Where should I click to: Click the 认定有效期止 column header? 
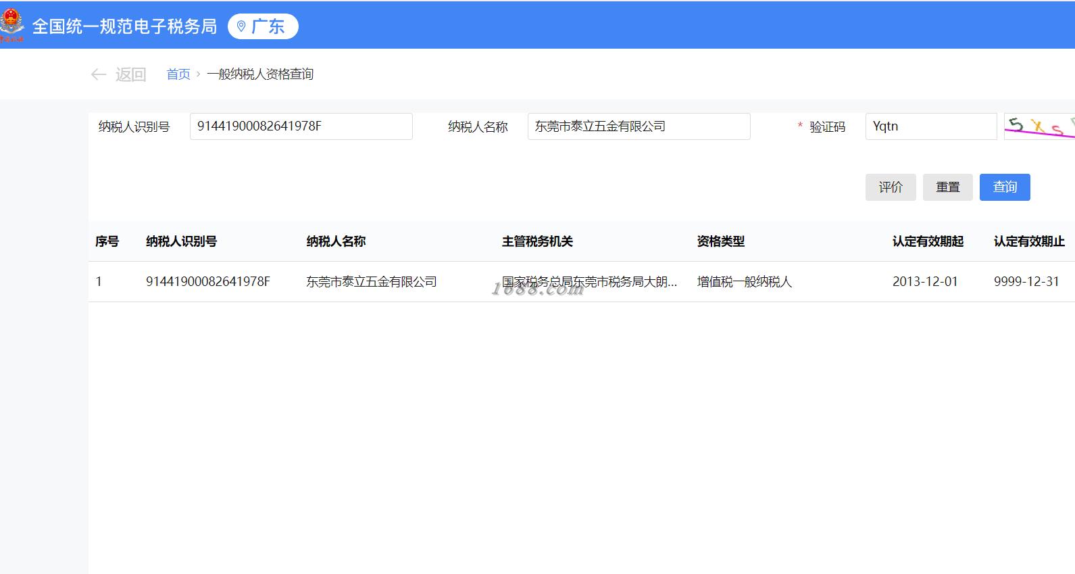(1029, 241)
